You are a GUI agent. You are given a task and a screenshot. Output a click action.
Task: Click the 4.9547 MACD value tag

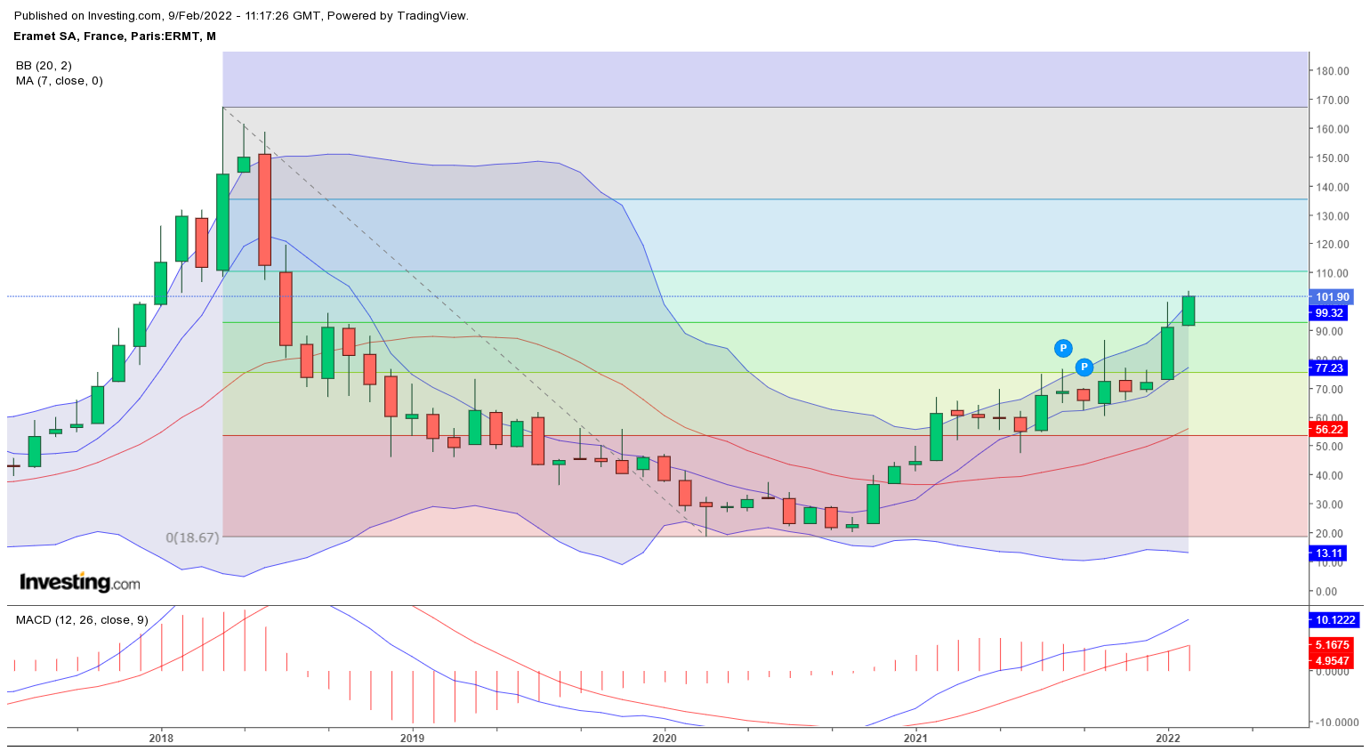coord(1332,661)
